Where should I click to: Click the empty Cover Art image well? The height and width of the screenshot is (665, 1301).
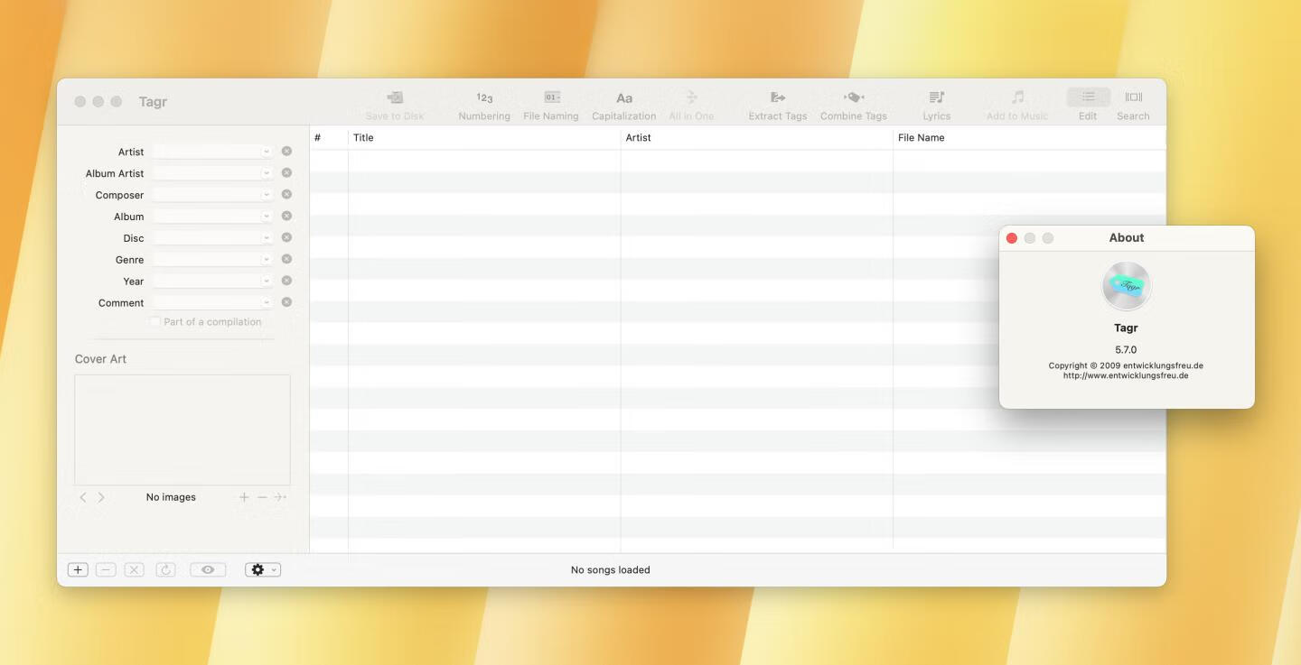click(x=183, y=429)
